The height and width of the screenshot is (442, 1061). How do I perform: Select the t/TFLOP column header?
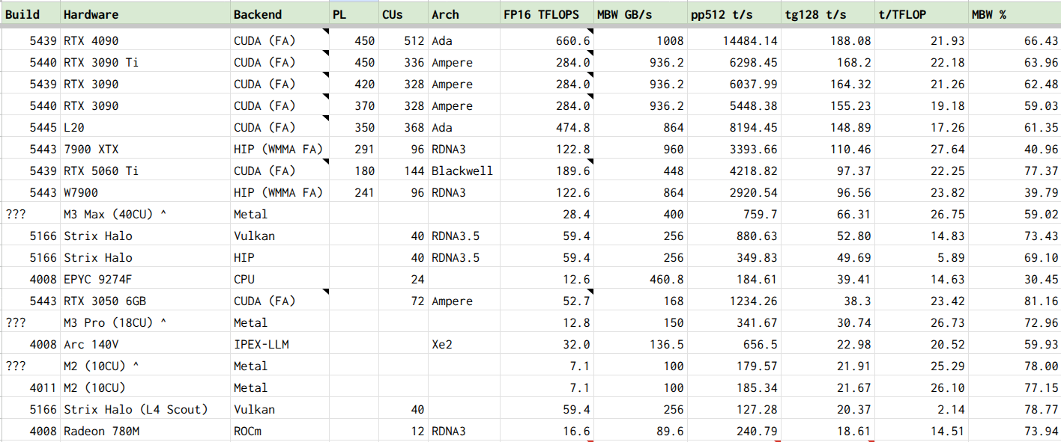click(x=922, y=14)
